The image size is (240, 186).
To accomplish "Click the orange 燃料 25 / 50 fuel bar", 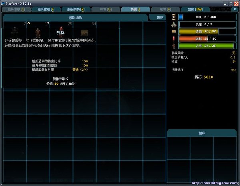I will (x=207, y=38).
